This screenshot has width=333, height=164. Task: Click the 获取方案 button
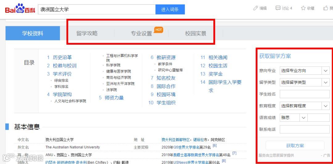295,146
